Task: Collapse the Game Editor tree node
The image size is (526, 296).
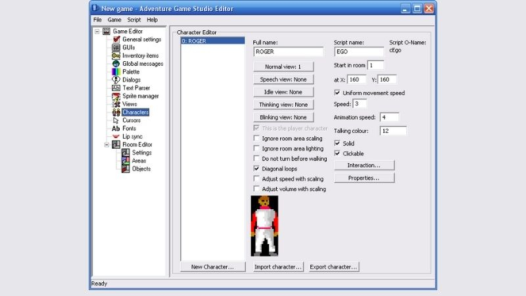Action: pos(97,31)
